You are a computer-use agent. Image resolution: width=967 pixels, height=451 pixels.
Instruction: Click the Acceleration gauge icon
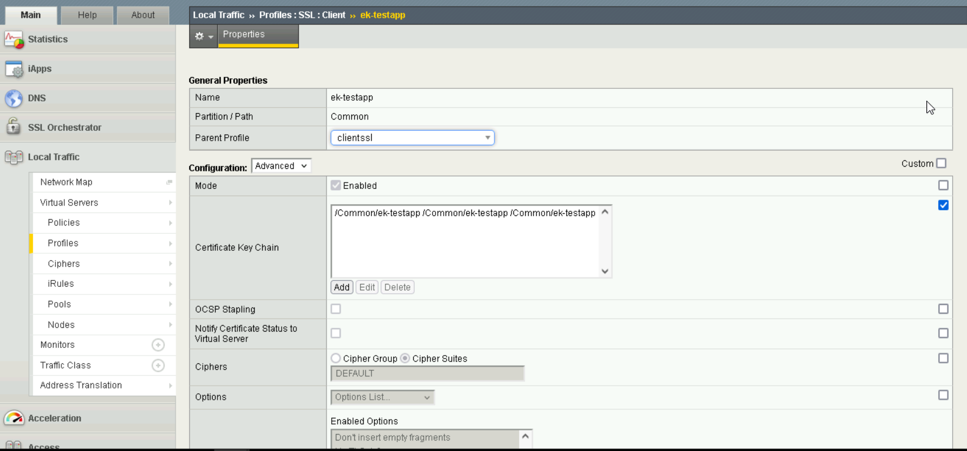pos(14,418)
